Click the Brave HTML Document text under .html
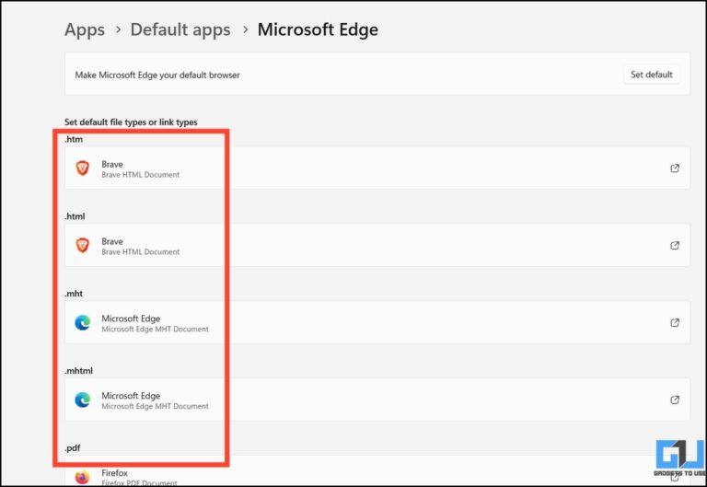Viewport: 707px width, 487px height. (140, 251)
